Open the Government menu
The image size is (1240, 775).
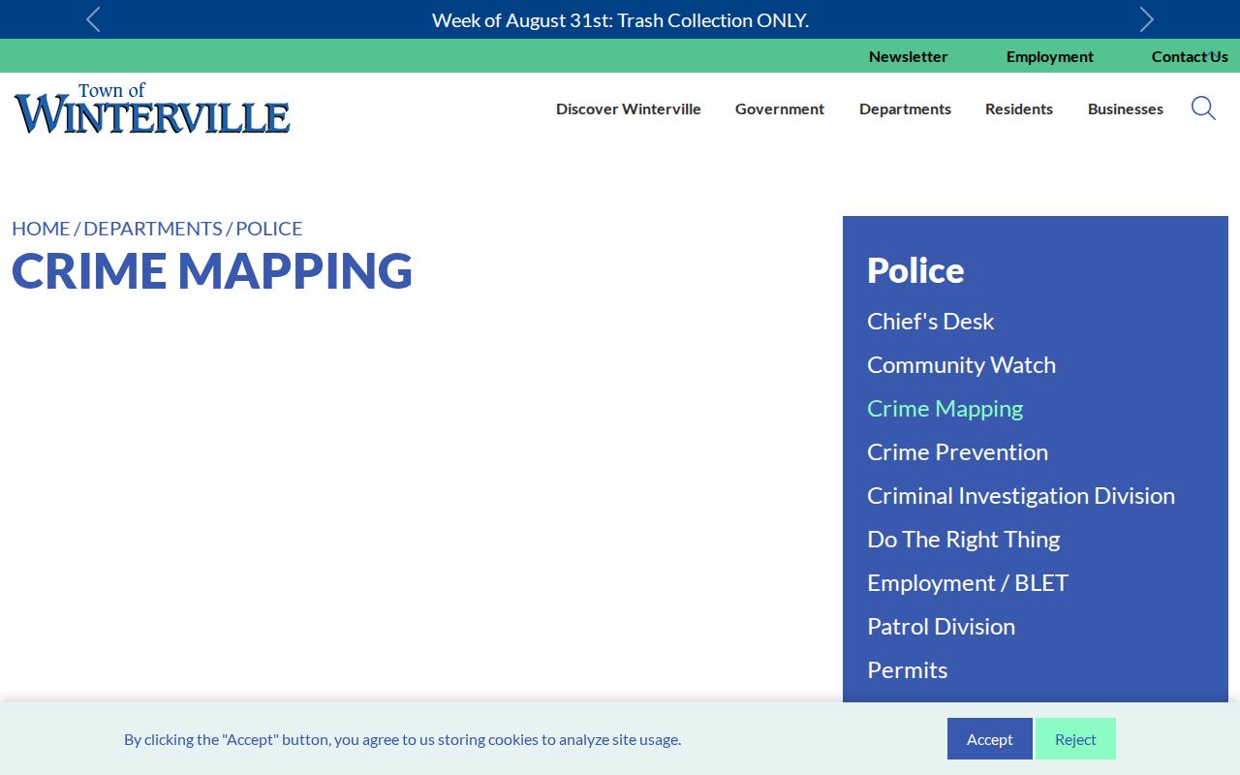(780, 109)
